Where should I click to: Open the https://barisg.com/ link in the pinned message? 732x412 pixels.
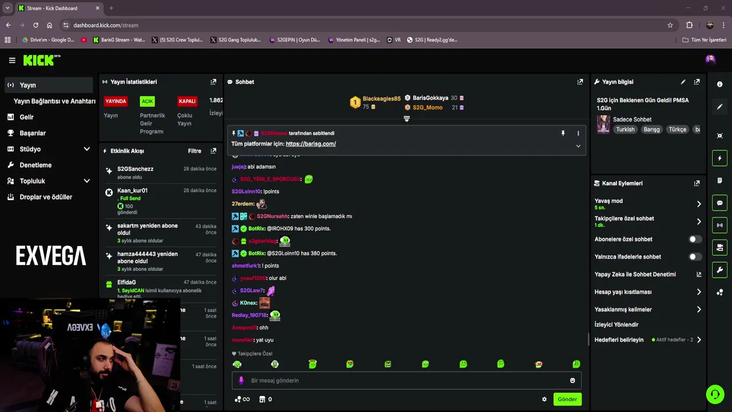click(x=311, y=144)
